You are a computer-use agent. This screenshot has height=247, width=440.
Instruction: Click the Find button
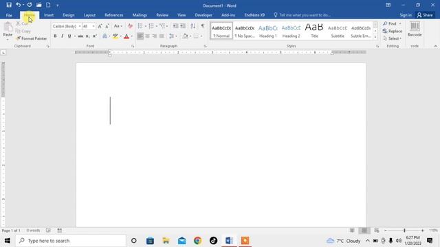click(390, 23)
